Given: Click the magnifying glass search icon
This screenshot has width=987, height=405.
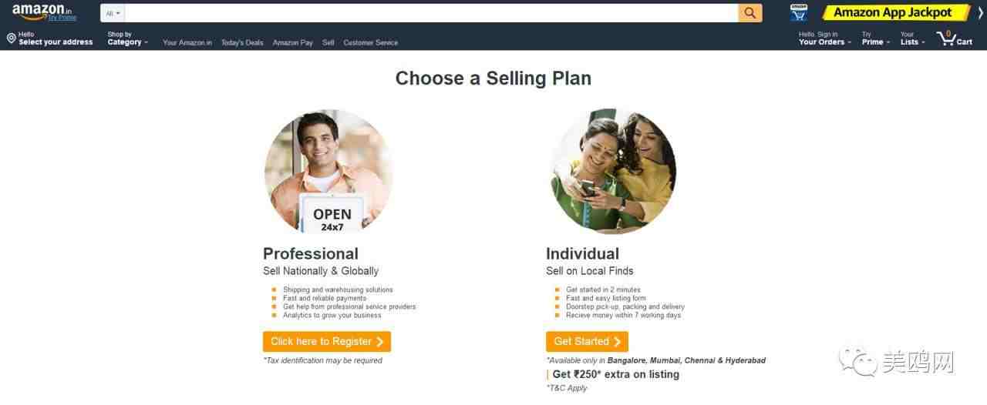Looking at the screenshot, I should (x=750, y=13).
